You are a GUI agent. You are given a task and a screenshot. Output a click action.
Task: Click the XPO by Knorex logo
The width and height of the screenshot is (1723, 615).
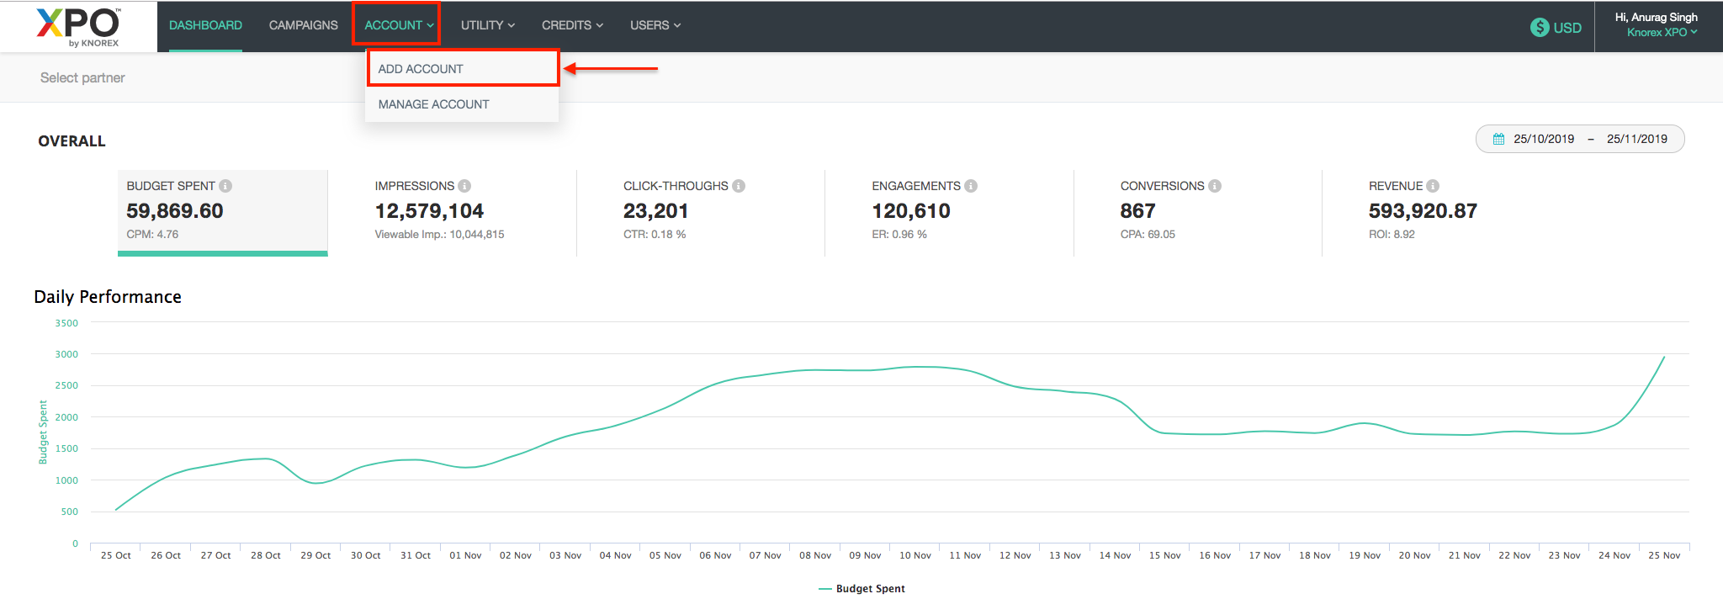(x=78, y=27)
